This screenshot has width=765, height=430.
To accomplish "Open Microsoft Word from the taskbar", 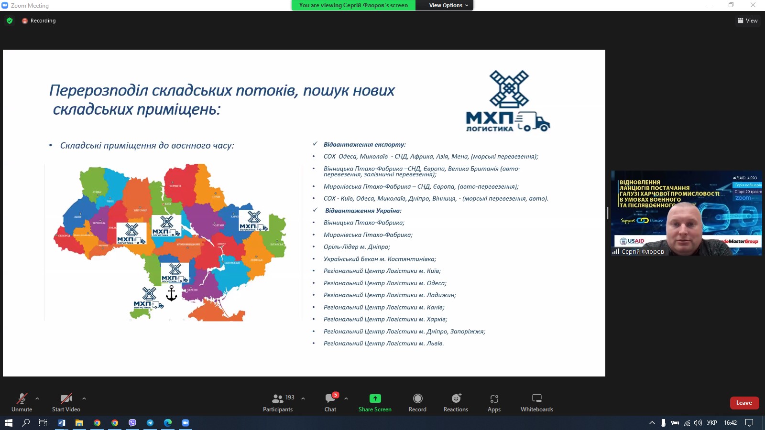I will click(x=62, y=423).
